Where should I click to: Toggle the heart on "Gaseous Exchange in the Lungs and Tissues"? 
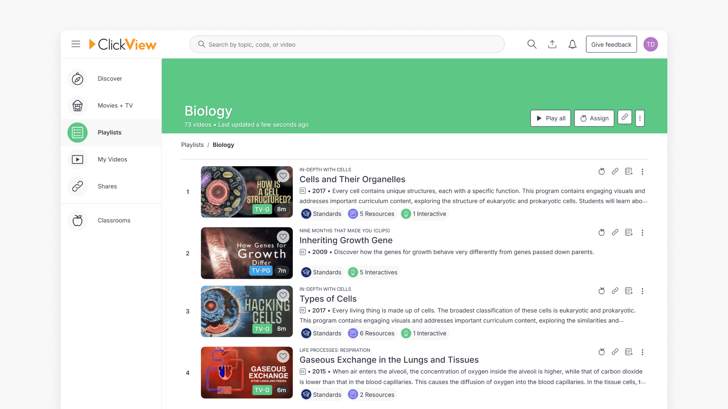coord(283,356)
